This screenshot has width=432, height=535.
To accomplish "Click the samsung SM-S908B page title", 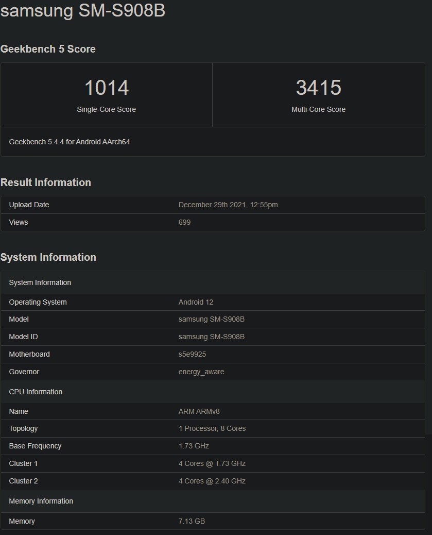I will pyautogui.click(x=83, y=10).
